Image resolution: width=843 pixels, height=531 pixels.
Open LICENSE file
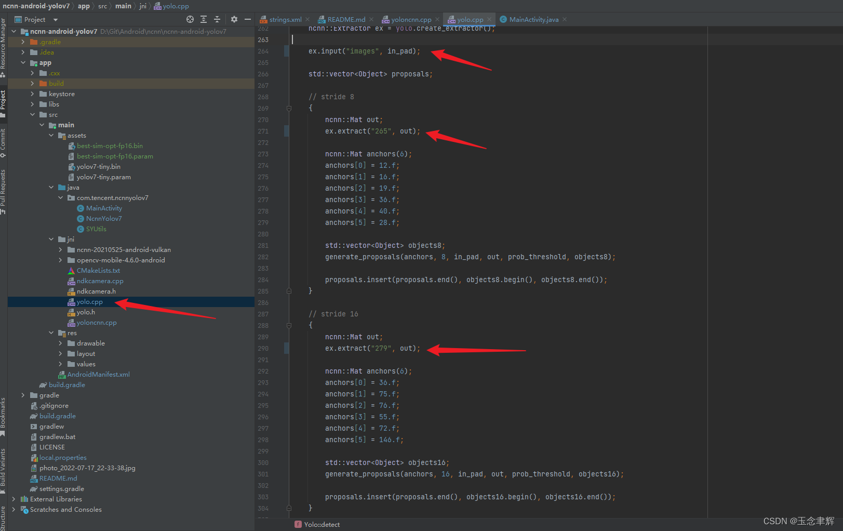[52, 447]
